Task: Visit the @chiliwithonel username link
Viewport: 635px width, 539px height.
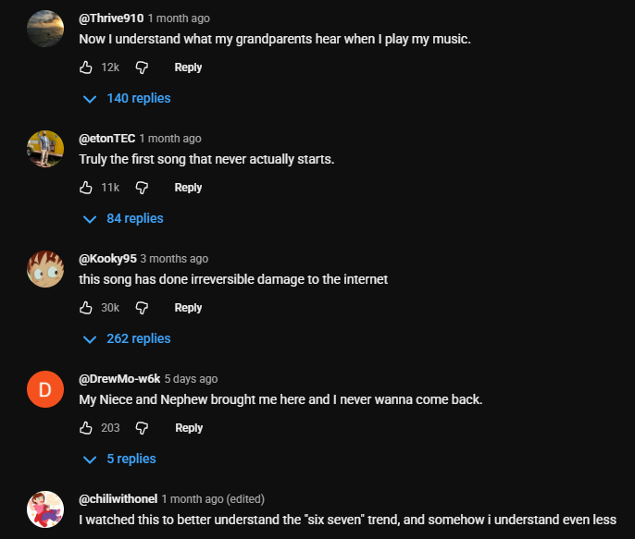Action: click(x=118, y=499)
